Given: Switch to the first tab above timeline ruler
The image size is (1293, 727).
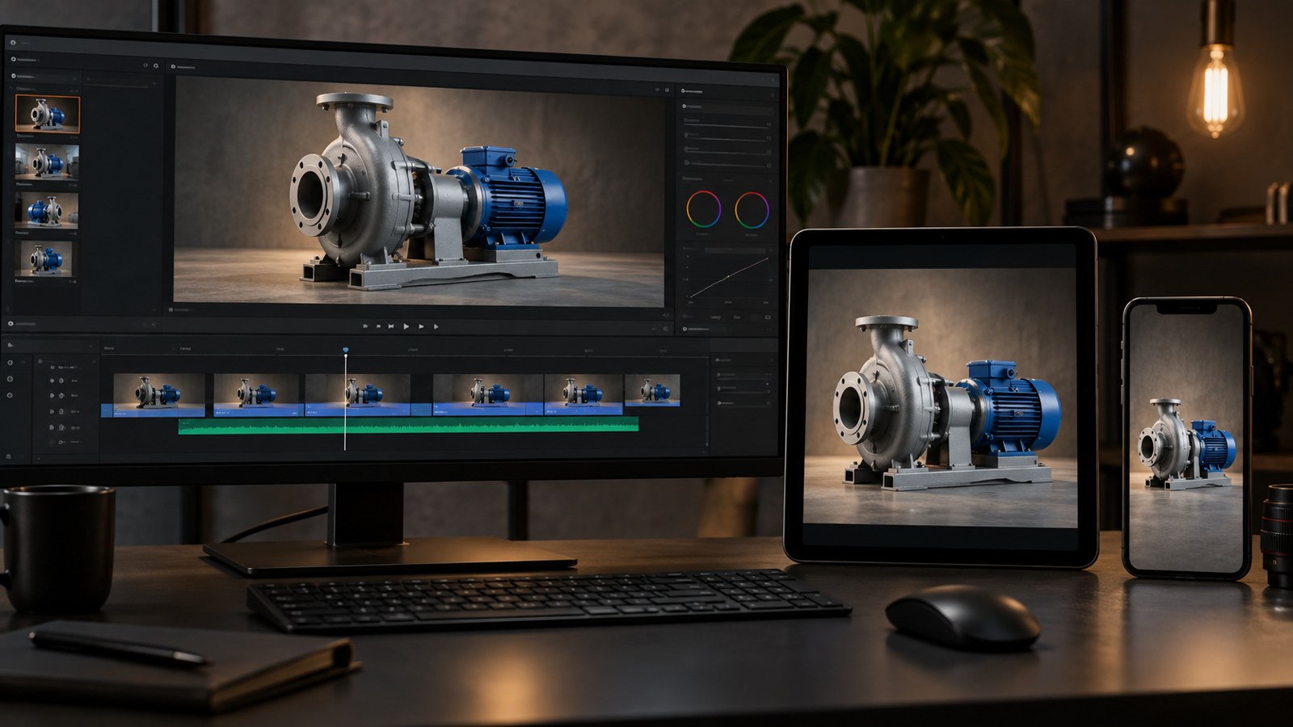Looking at the screenshot, I should click(109, 349).
